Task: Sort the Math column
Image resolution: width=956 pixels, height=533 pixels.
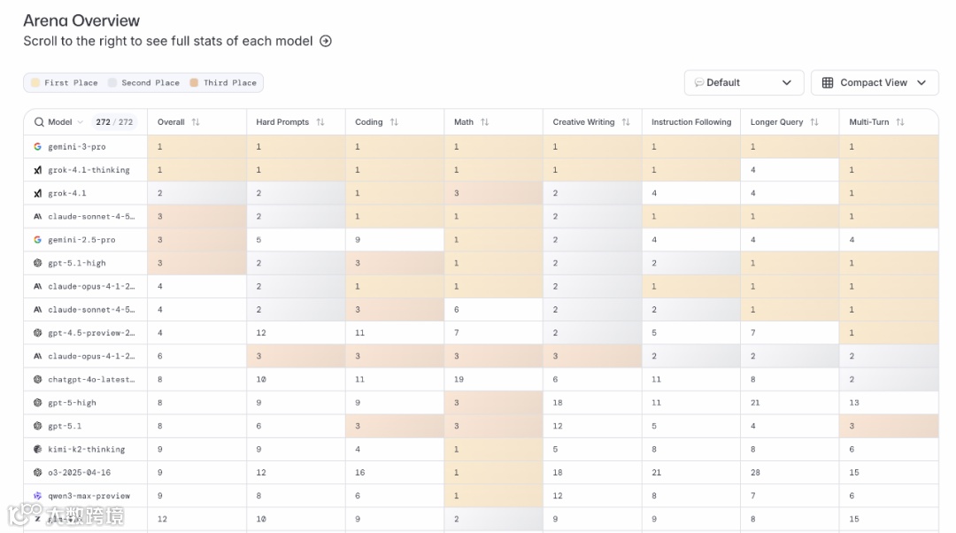Action: point(484,122)
